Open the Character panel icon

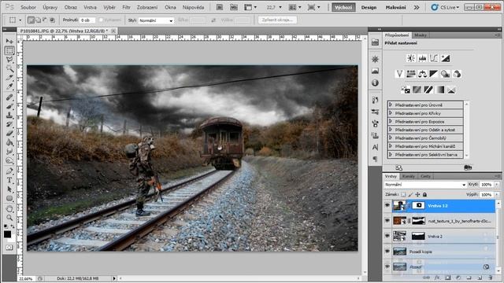(x=375, y=147)
